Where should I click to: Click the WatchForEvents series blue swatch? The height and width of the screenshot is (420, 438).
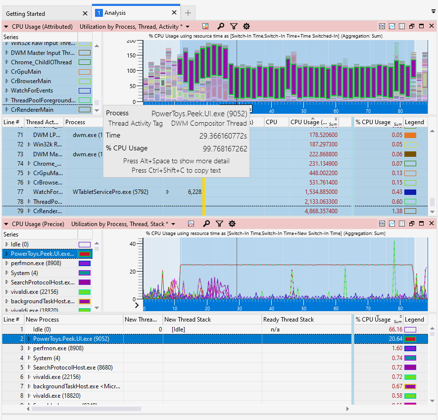(x=85, y=91)
